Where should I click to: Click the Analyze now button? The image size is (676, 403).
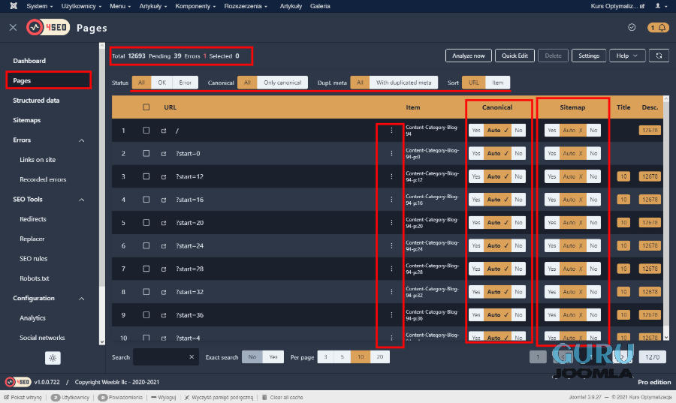click(x=468, y=56)
